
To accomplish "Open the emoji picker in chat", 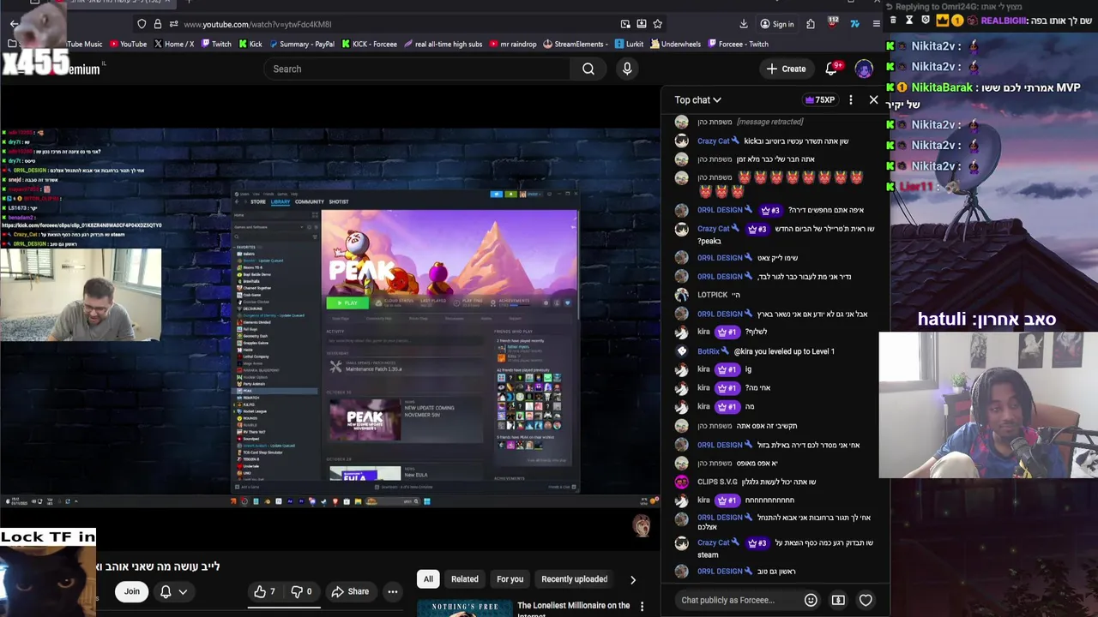I will click(x=811, y=600).
